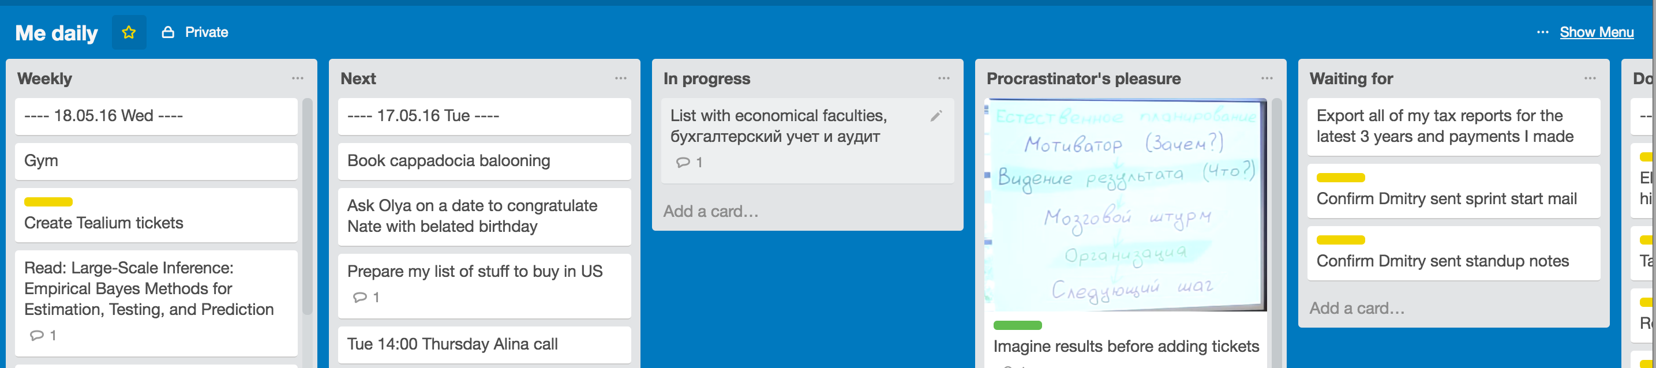Image resolution: width=1656 pixels, height=368 pixels.
Task: Open In progress list actions menu
Action: [x=944, y=78]
